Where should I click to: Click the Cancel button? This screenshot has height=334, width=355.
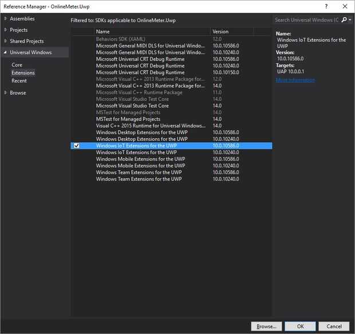pyautogui.click(x=334, y=327)
